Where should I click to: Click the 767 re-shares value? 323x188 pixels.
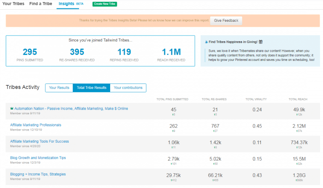tap(215, 126)
